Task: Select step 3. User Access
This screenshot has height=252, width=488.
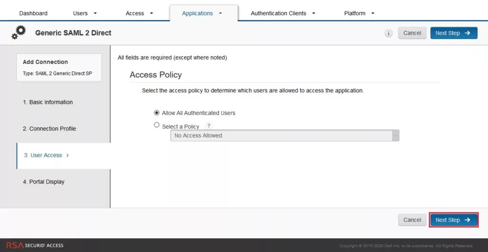Action: tap(63, 156)
